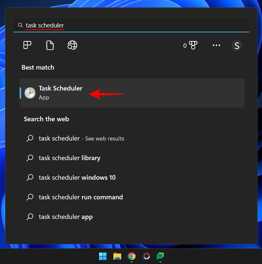Click search icon beside 'task scheduler app'
The width and height of the screenshot is (262, 264).
point(30,217)
